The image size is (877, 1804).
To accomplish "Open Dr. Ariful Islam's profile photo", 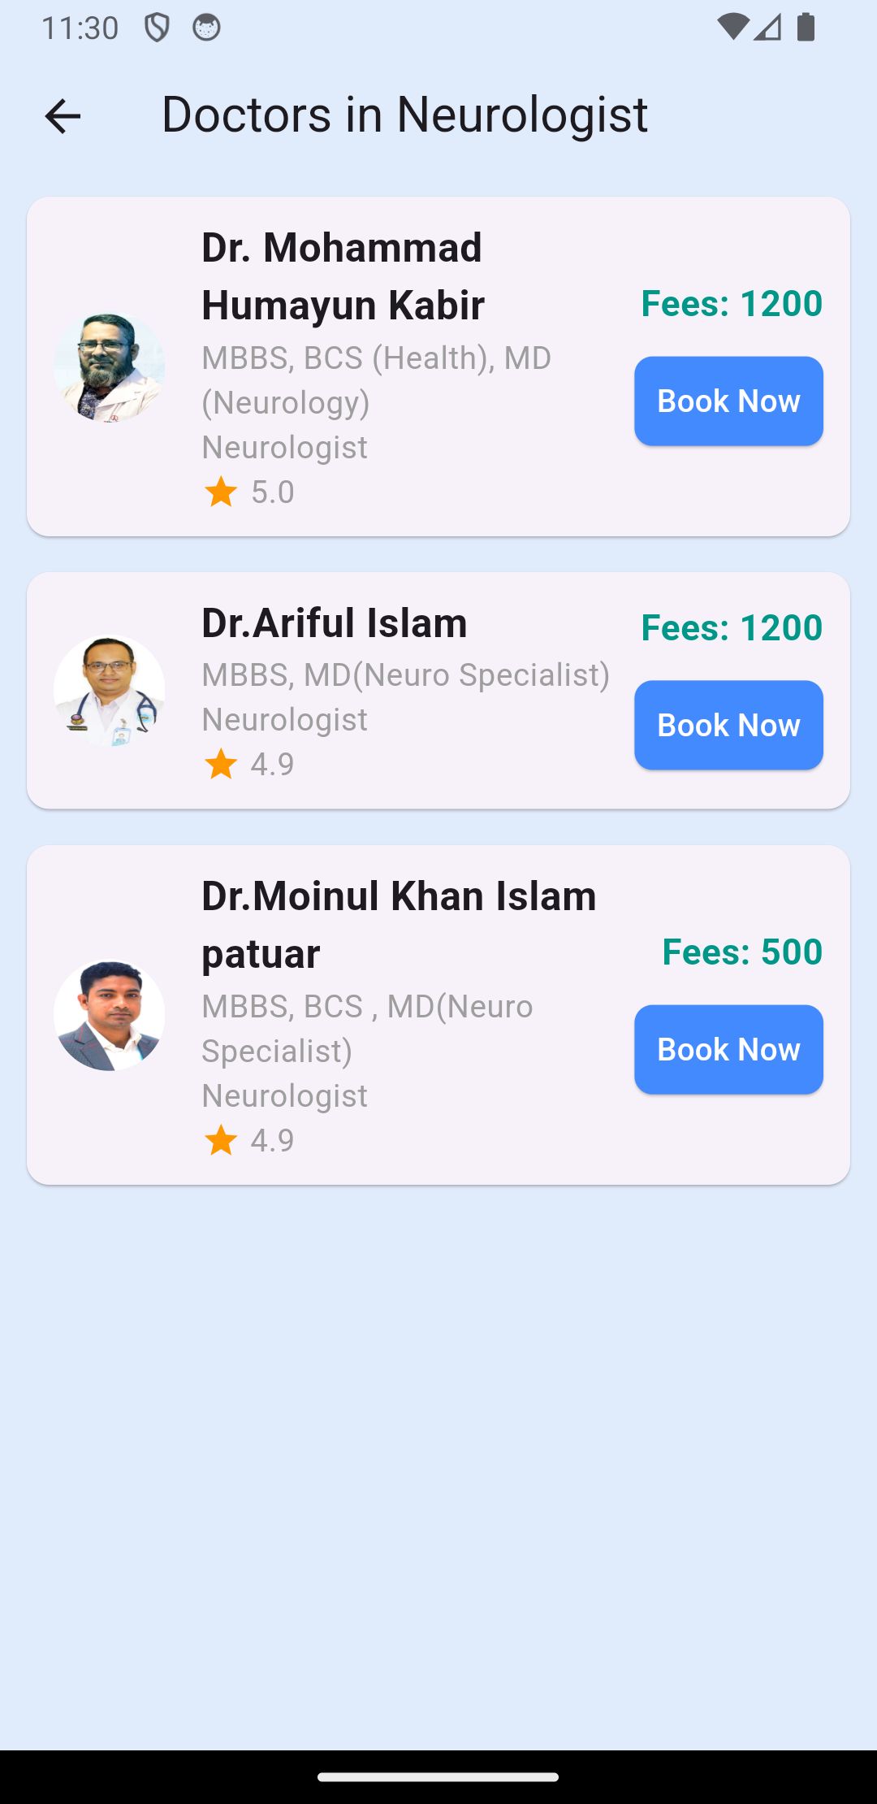I will [110, 691].
